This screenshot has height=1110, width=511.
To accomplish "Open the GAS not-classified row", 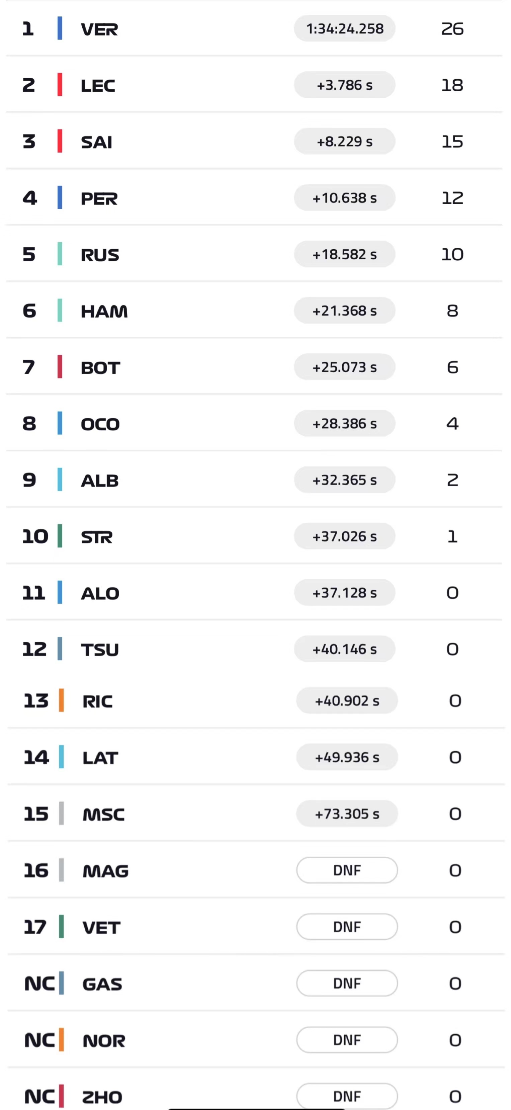I will [102, 984].
